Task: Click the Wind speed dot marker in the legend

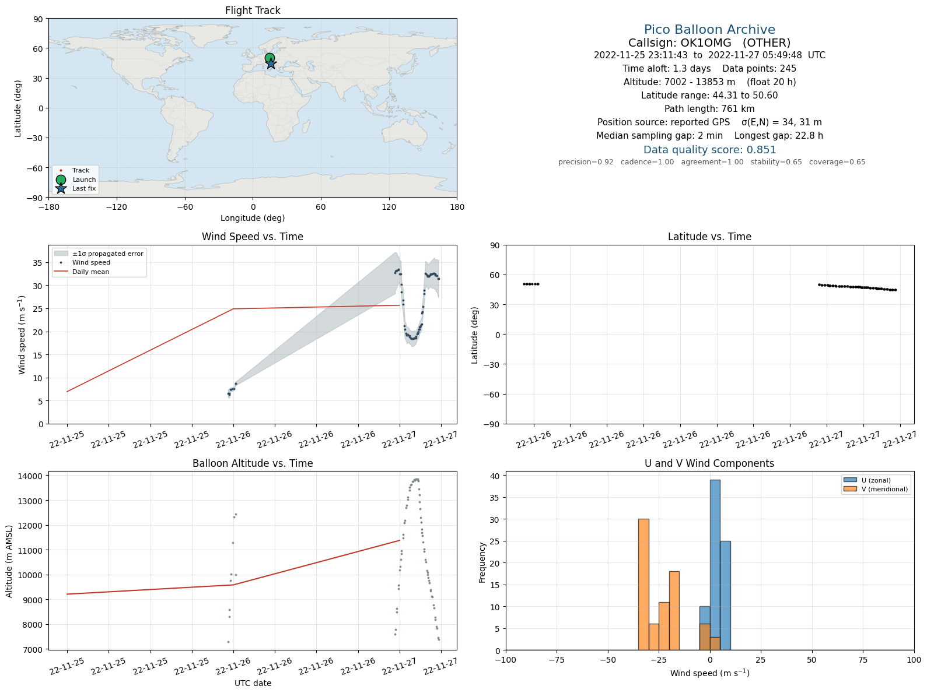Action: point(61,263)
